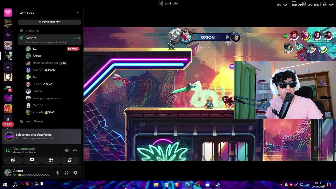336x189 pixels.
Task: Open Windows Security shield tray icon
Action: (x=286, y=185)
